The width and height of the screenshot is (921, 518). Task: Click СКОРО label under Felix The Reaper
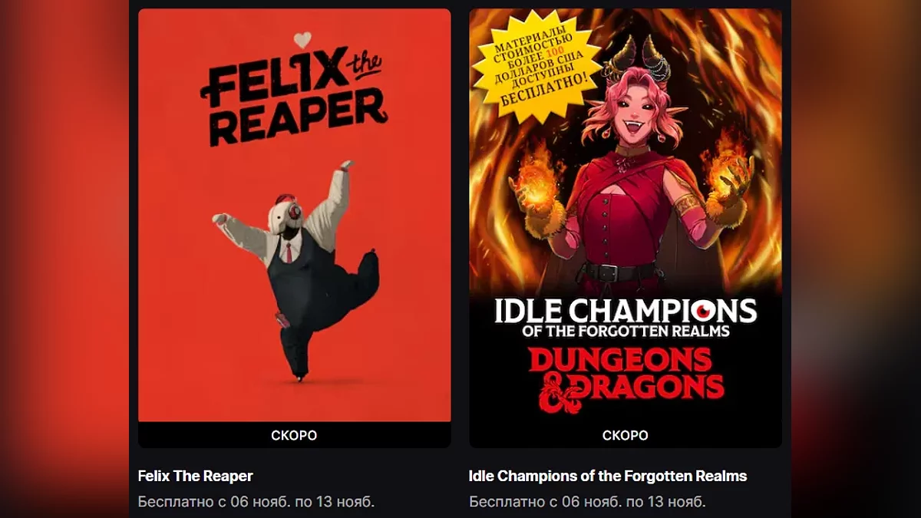pyautogui.click(x=294, y=435)
